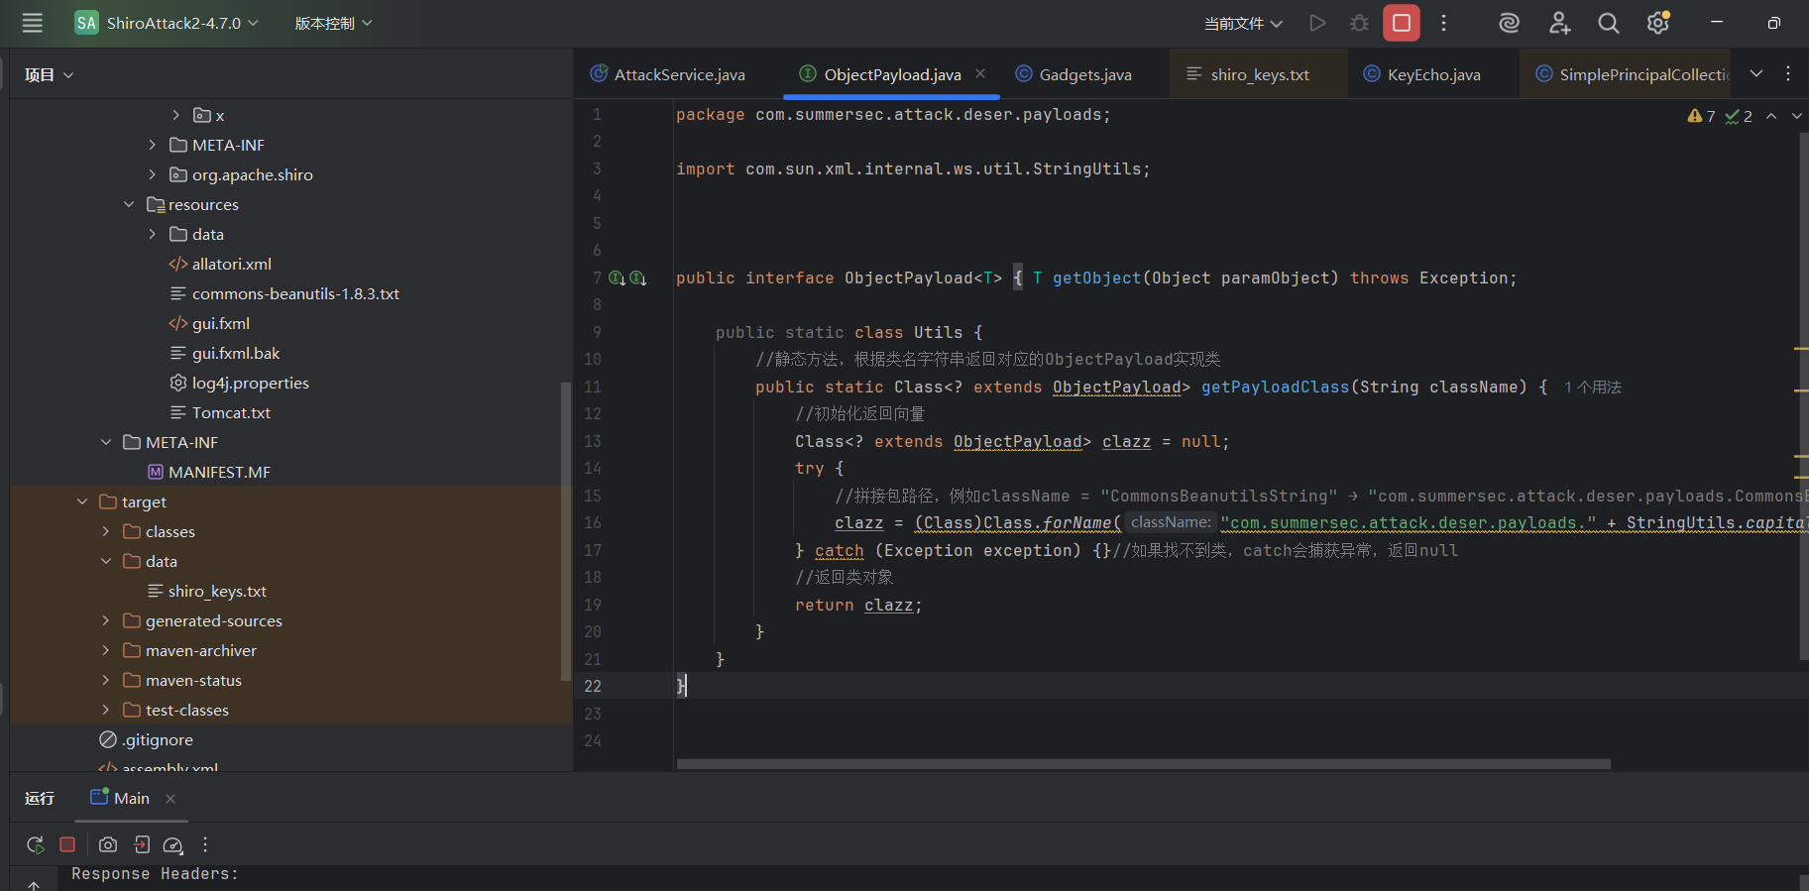Image resolution: width=1809 pixels, height=891 pixels.
Task: Open the AI assistant swirl icon
Action: click(1509, 23)
